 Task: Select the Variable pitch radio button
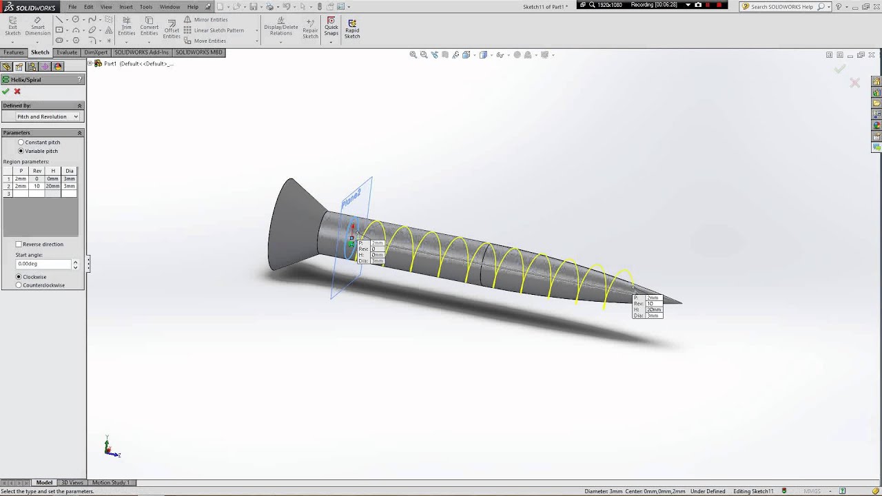tap(21, 151)
